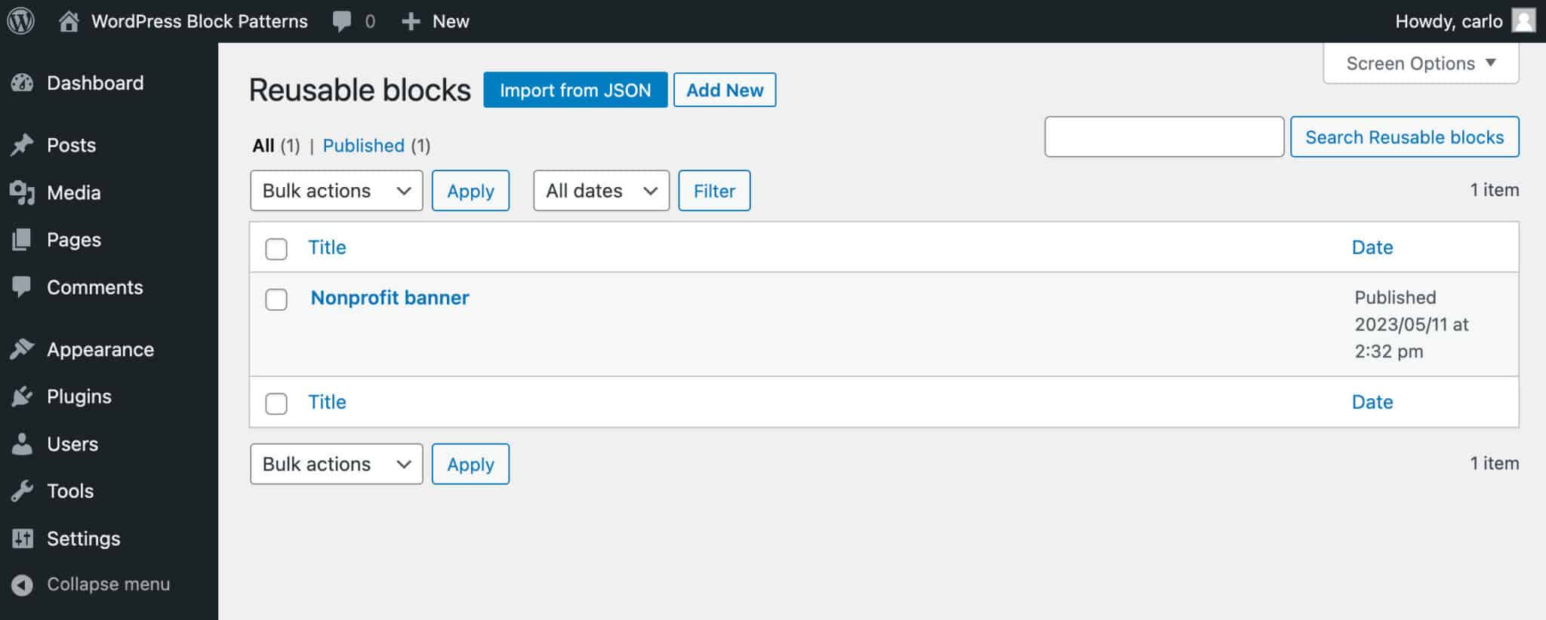Open Plugins using the plug icon
The width and height of the screenshot is (1546, 620).
23,396
